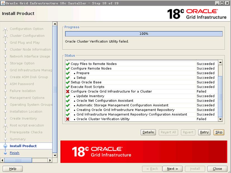This screenshot has width=231, height=173.
Task: Select the Operating System Groups step
Action: tap(31, 105)
